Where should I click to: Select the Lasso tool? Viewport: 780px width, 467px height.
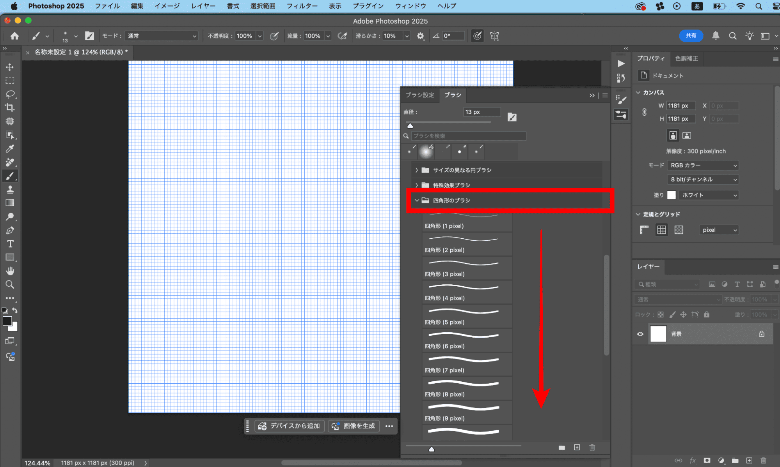pyautogui.click(x=10, y=94)
